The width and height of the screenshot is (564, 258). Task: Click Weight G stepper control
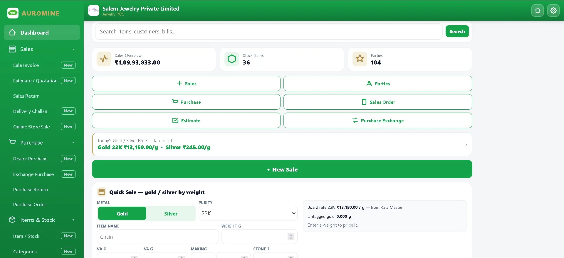pos(291,237)
